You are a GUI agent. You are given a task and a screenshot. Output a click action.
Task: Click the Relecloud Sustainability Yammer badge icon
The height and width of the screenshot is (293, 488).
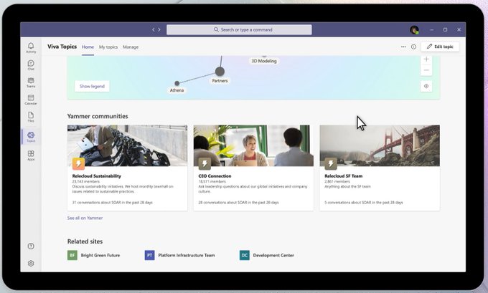[78, 163]
